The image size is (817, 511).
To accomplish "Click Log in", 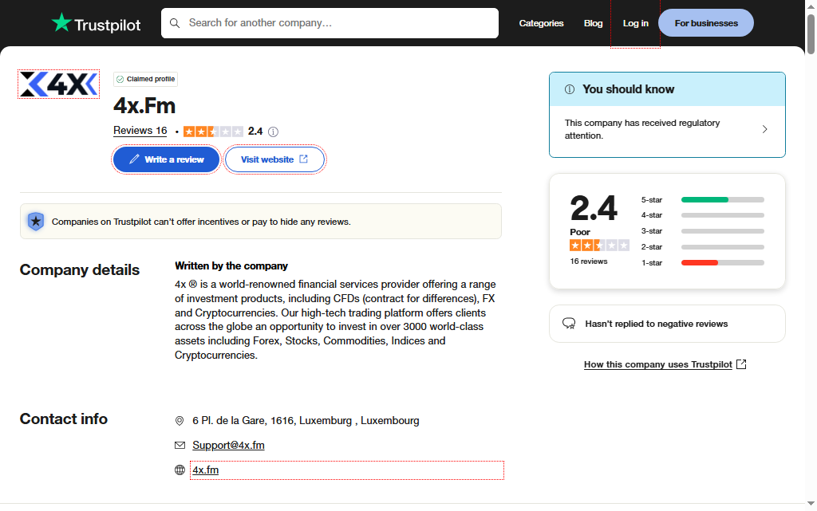I will [x=636, y=23].
